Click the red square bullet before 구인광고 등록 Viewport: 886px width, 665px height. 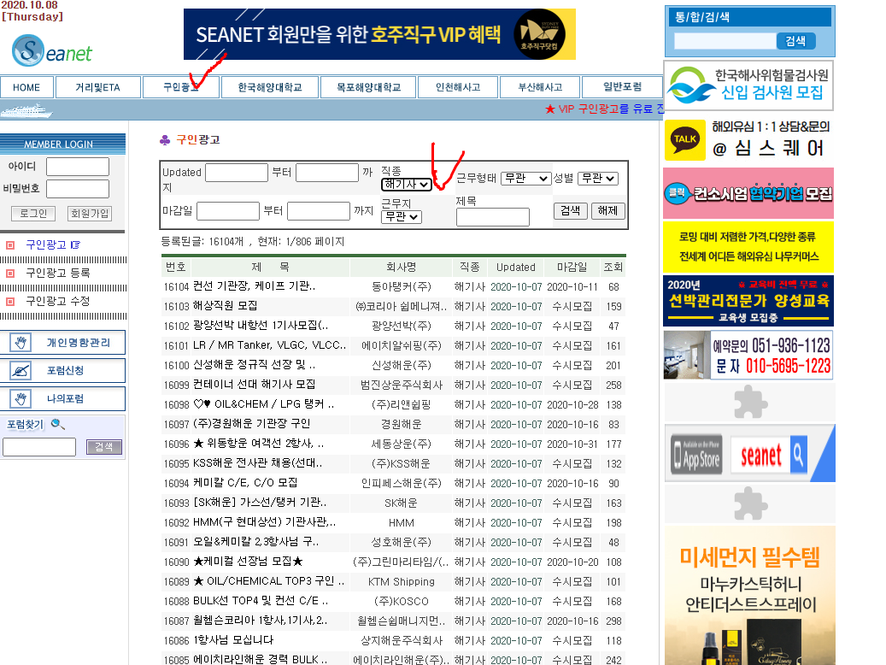click(9, 274)
